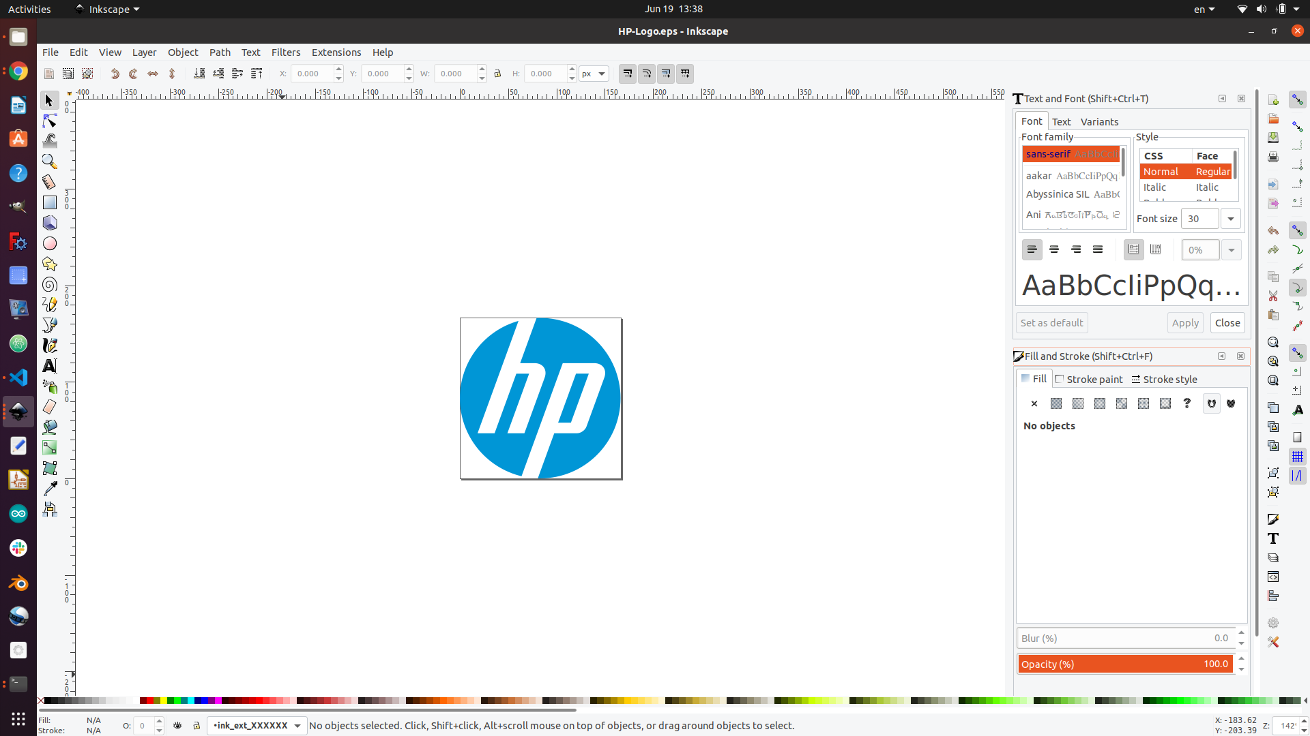The width and height of the screenshot is (1310, 736).
Task: Toggle current layer visibility eye icon
Action: (x=177, y=726)
